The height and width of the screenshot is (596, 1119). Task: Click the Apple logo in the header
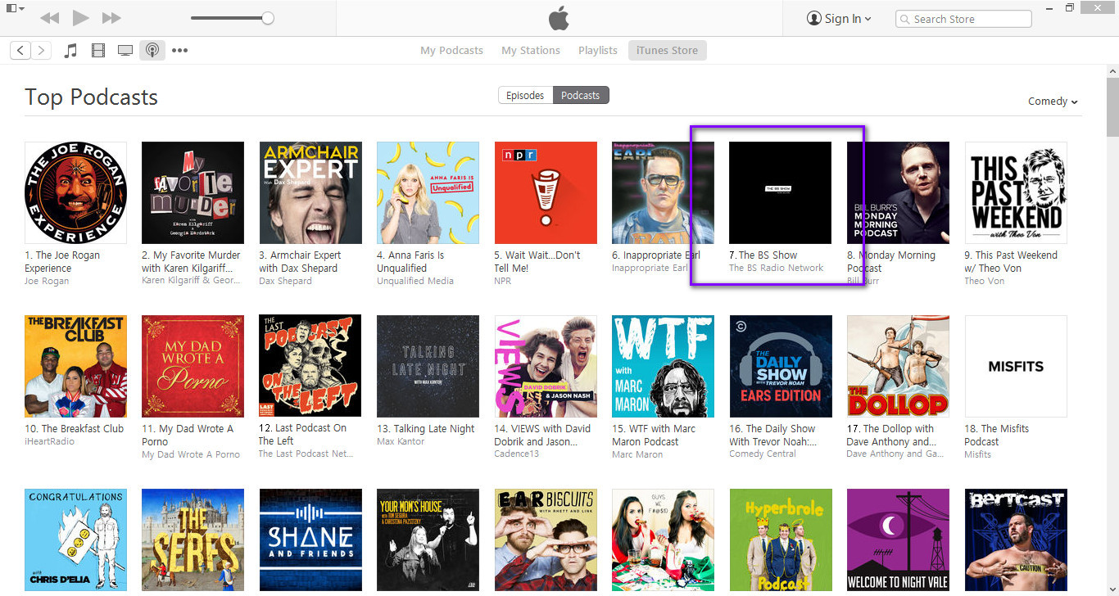coord(559,18)
